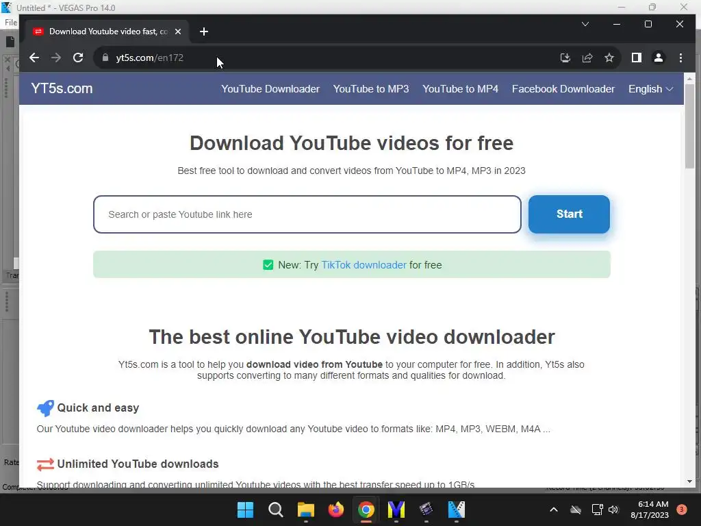Click the scrollbar up arrow
701x526 pixels.
pyautogui.click(x=689, y=79)
